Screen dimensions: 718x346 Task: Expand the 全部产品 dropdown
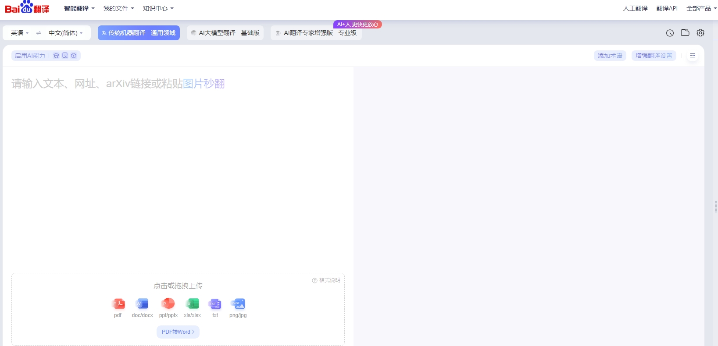[701, 8]
